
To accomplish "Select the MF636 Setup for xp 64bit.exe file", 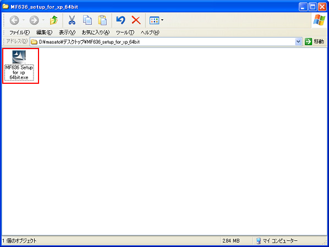I will (x=19, y=66).
